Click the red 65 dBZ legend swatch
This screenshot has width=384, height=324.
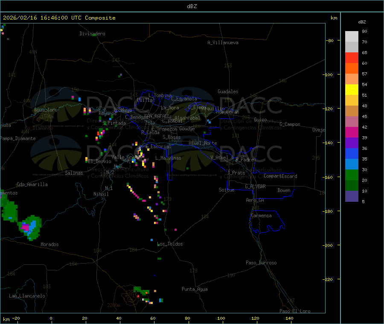[x=352, y=57]
